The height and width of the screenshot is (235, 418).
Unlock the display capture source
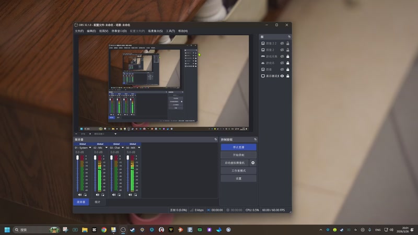click(x=288, y=76)
